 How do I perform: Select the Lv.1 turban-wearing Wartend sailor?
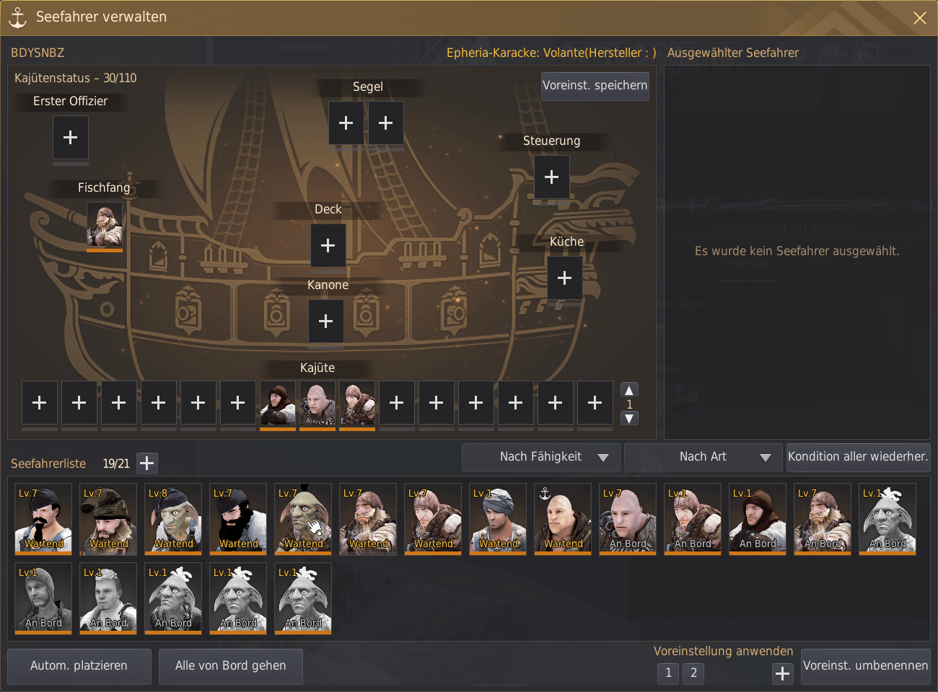pyautogui.click(x=498, y=518)
